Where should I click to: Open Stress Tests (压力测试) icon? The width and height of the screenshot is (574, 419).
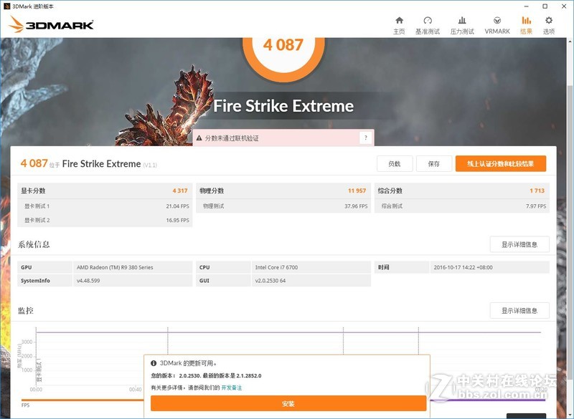click(462, 21)
